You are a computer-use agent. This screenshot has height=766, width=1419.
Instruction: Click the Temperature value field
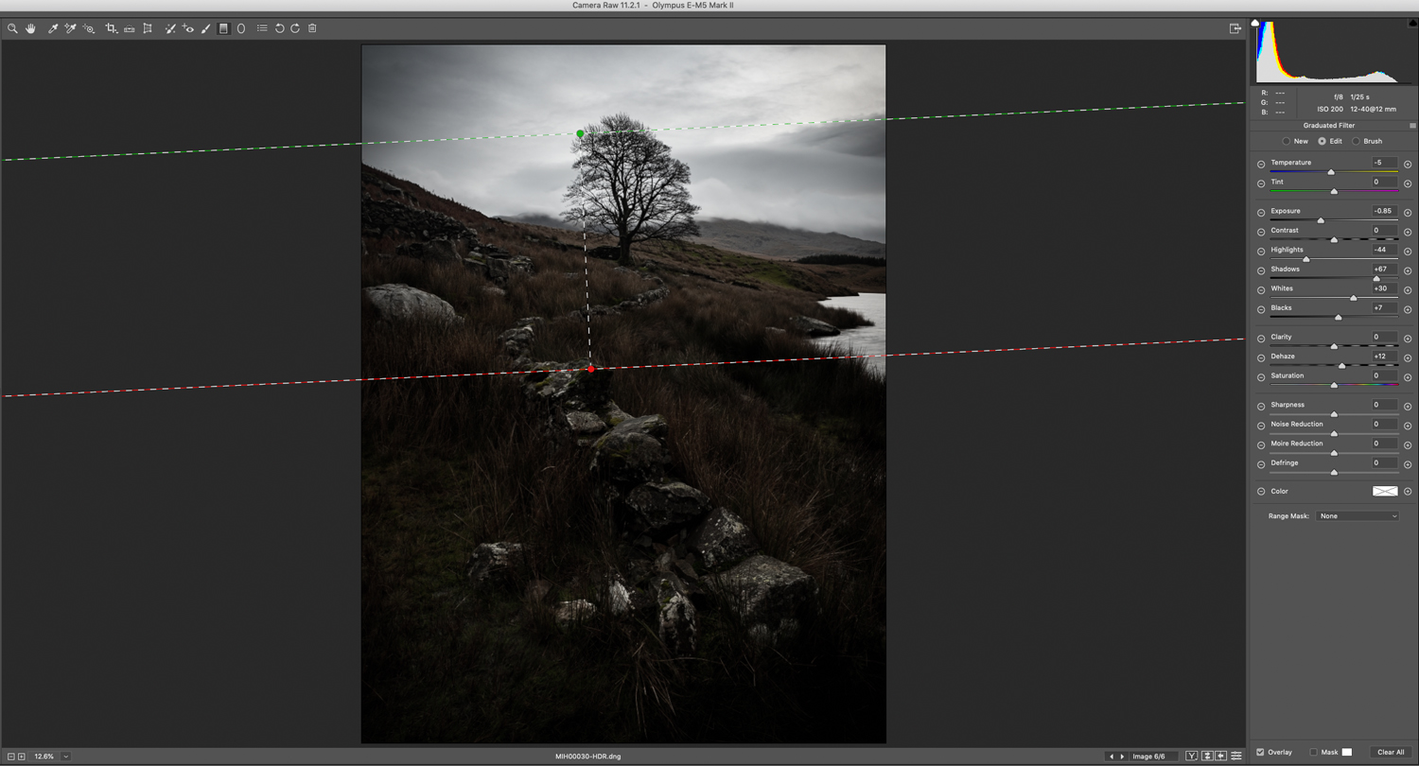pos(1385,163)
